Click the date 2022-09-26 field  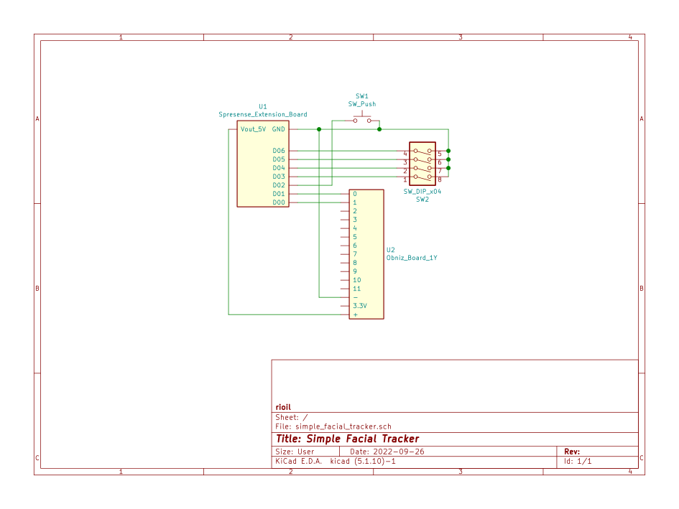[x=398, y=452]
